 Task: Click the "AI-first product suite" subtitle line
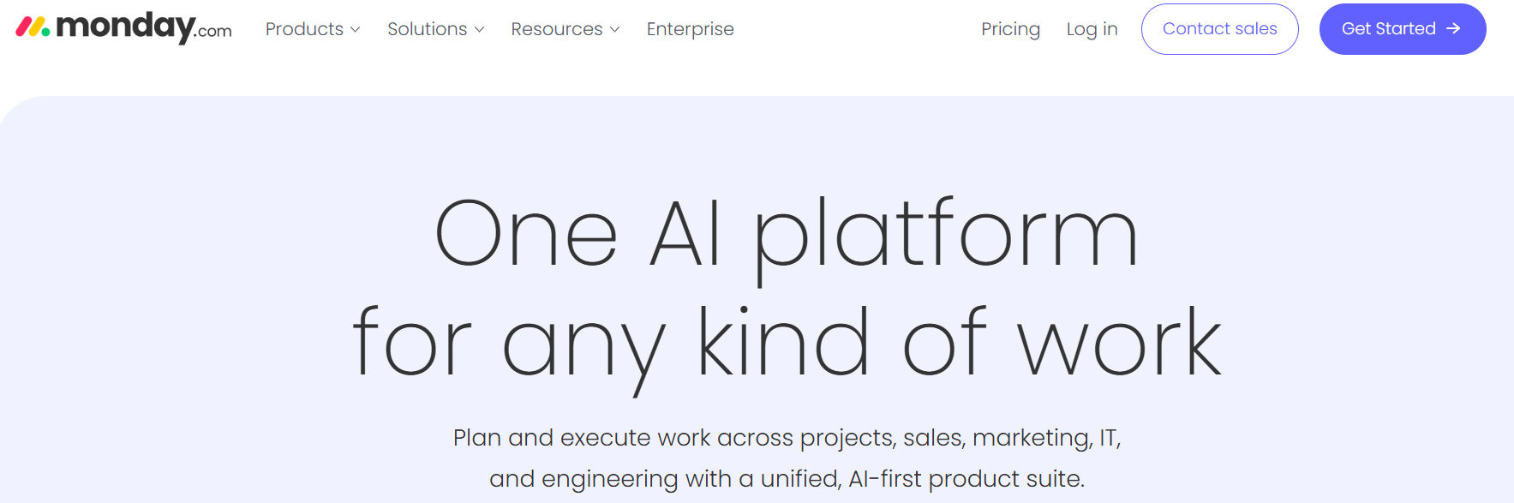point(787,478)
